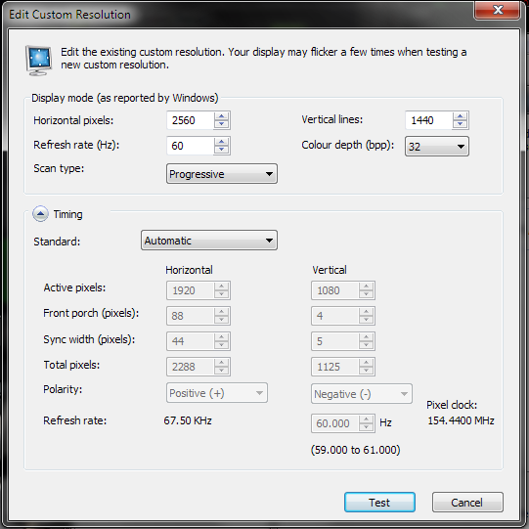
Task: Open the Colour depth 32 dropdown
Action: pos(436,146)
